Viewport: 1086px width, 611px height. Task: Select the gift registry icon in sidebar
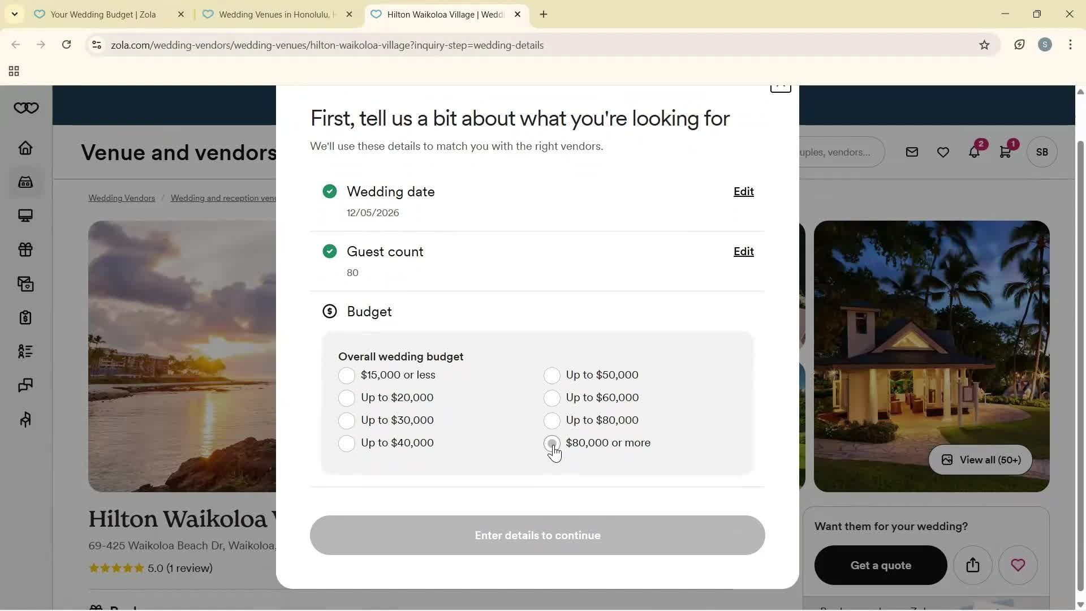[x=25, y=250]
